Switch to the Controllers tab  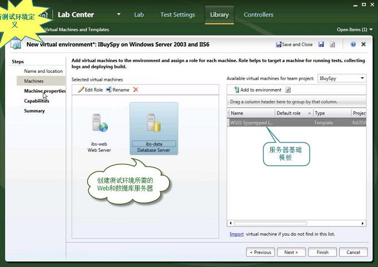[x=258, y=14]
